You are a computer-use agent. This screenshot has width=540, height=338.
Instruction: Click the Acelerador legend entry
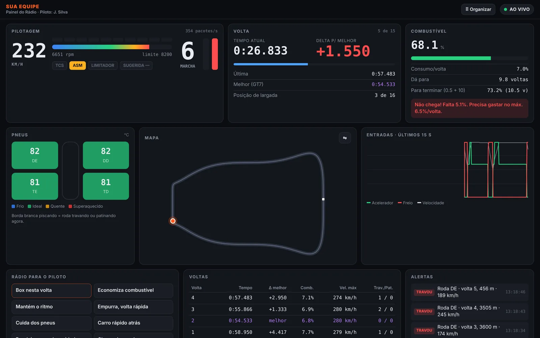click(380, 203)
